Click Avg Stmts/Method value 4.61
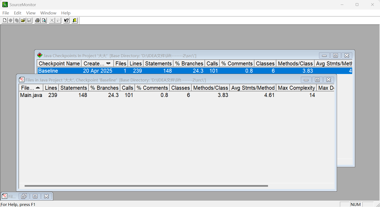 pyautogui.click(x=269, y=95)
